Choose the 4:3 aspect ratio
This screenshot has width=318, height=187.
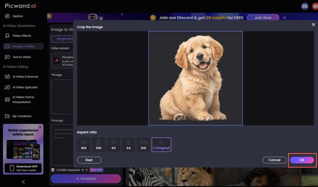pyautogui.click(x=113, y=145)
